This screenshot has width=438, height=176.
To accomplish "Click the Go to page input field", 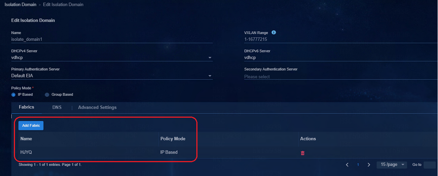I will pyautogui.click(x=430, y=164).
